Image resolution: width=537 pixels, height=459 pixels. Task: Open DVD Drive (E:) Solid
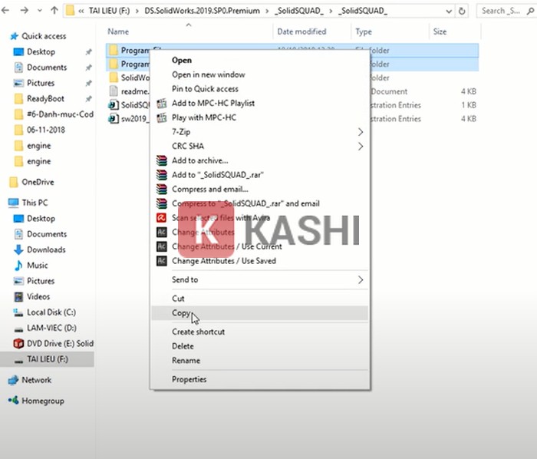[60, 344]
